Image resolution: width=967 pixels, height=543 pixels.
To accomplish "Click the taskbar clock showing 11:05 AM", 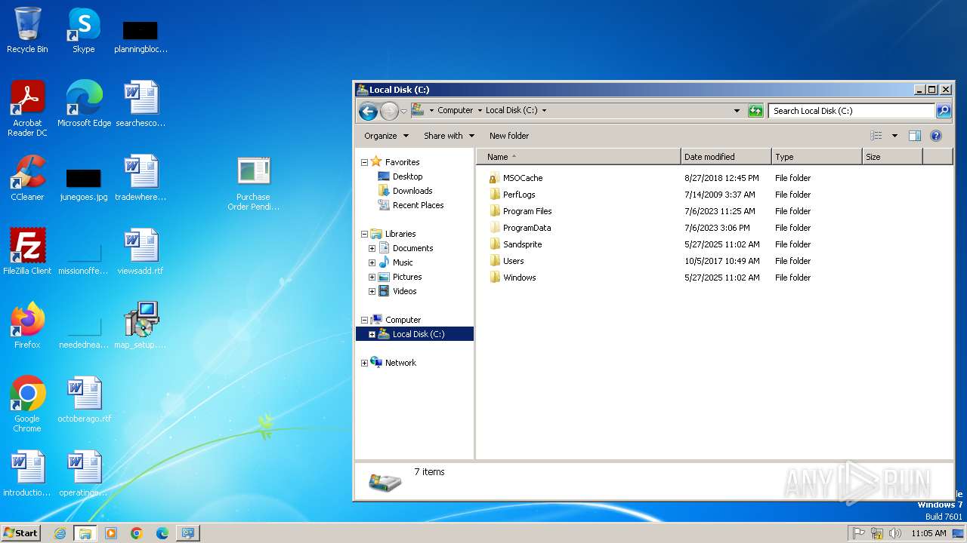I will pyautogui.click(x=928, y=533).
